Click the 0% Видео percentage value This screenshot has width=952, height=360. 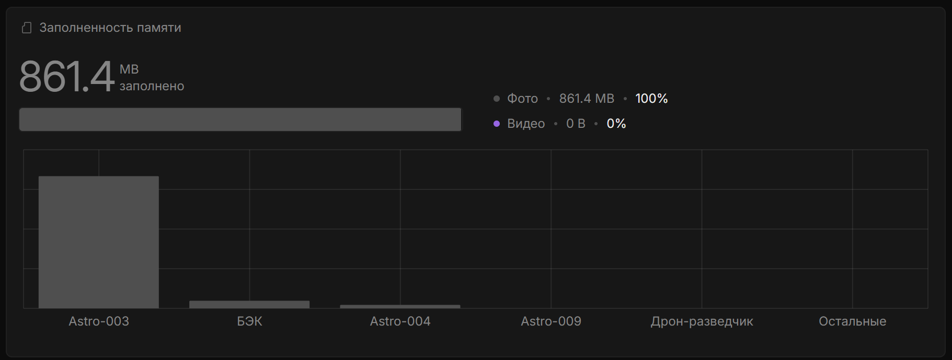(616, 124)
